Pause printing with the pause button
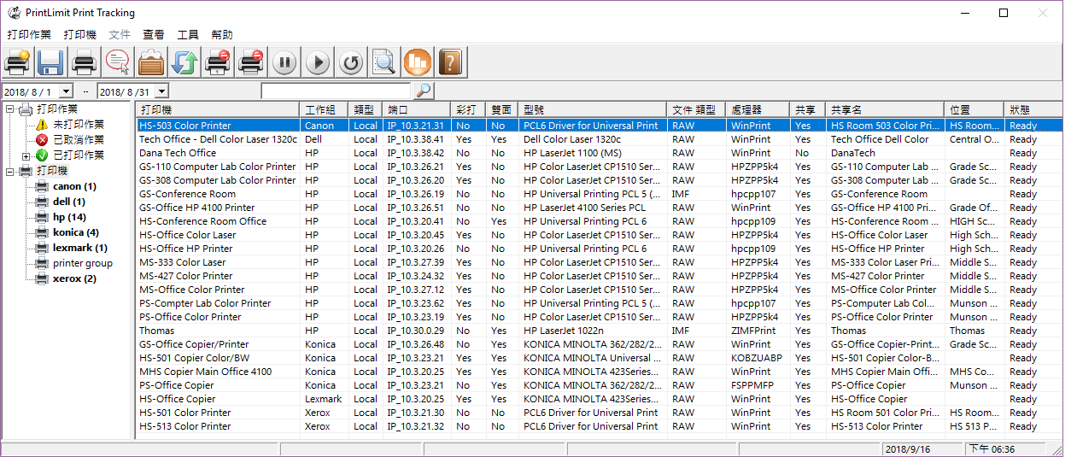The width and height of the screenshot is (1071, 457). tap(284, 62)
